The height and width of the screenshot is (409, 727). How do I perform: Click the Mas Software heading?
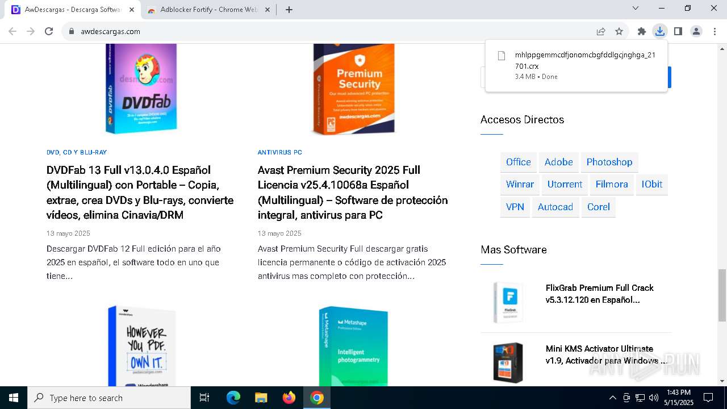pos(513,249)
